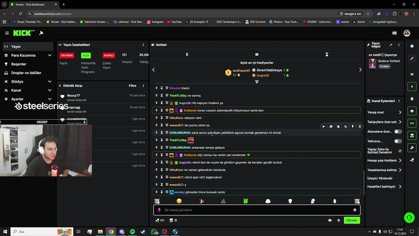Click the emoji picker in message box
This screenshot has width=419, height=236.
click(355, 210)
